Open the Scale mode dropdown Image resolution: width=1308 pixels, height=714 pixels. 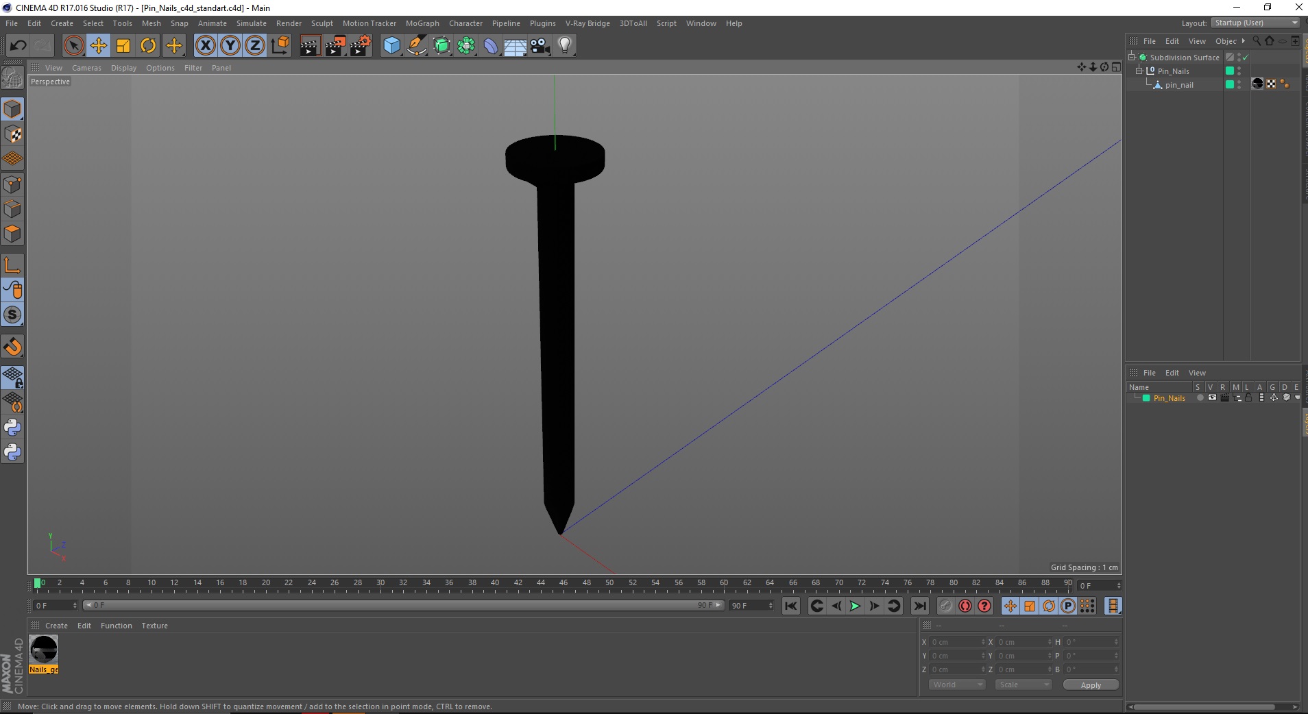pos(1024,685)
